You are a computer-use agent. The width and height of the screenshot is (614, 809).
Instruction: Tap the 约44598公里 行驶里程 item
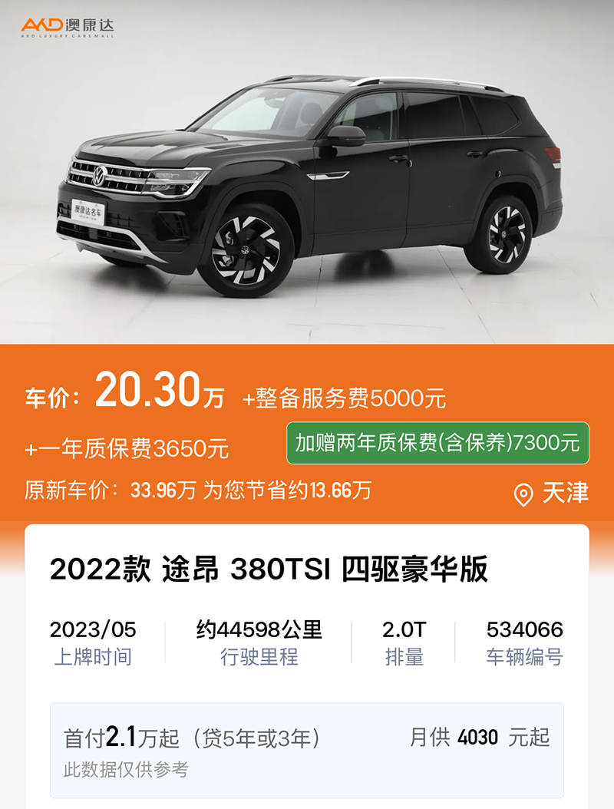259,642
